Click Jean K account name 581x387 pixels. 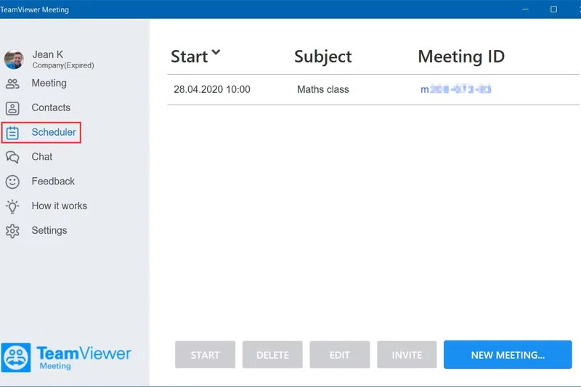(47, 54)
